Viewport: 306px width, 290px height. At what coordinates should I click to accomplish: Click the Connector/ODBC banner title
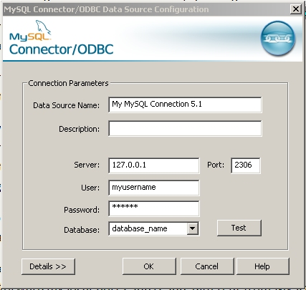61,49
